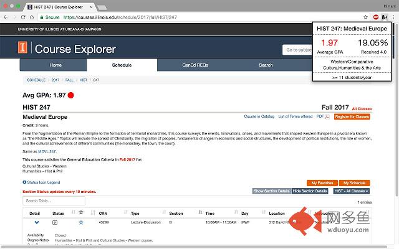399x249 pixels.
Task: Open the browser home page icon
Action: click(32, 17)
